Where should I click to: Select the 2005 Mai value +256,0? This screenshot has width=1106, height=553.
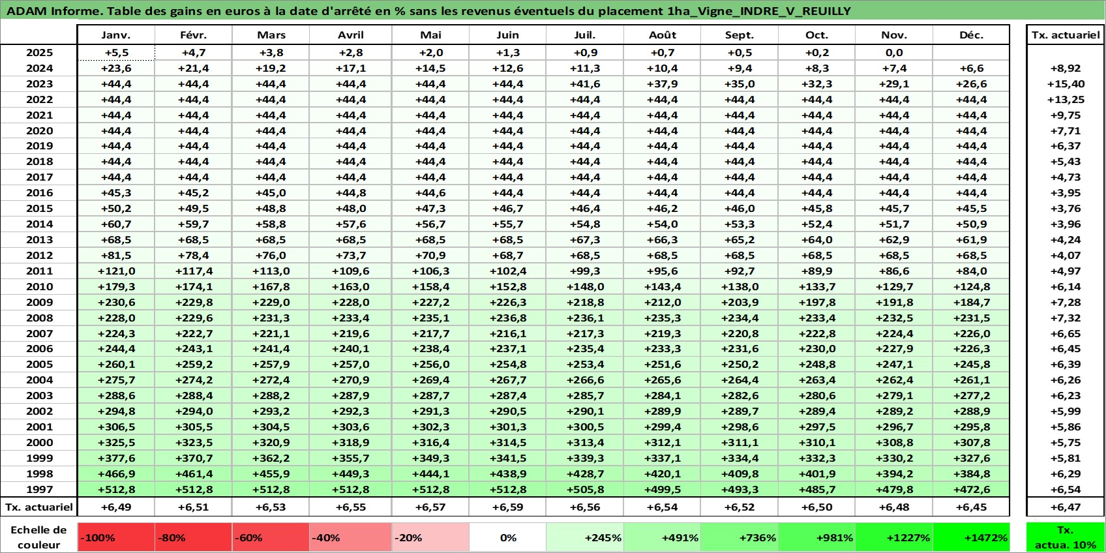point(430,364)
